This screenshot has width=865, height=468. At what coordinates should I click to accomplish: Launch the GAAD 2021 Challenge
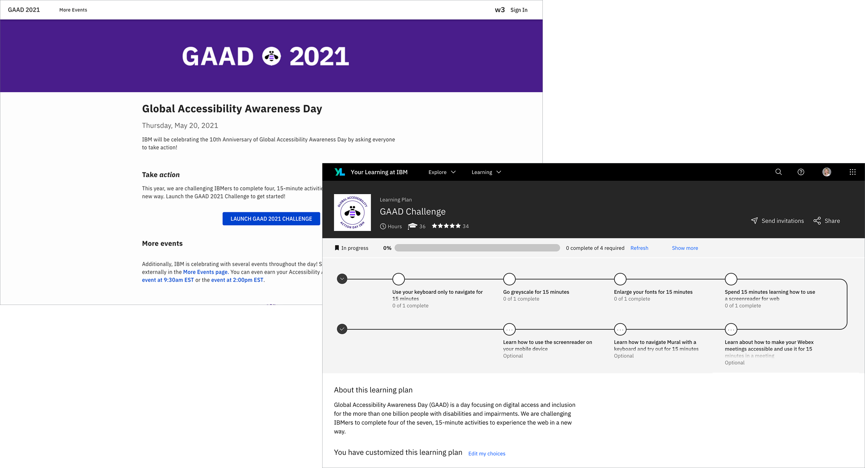(x=271, y=219)
